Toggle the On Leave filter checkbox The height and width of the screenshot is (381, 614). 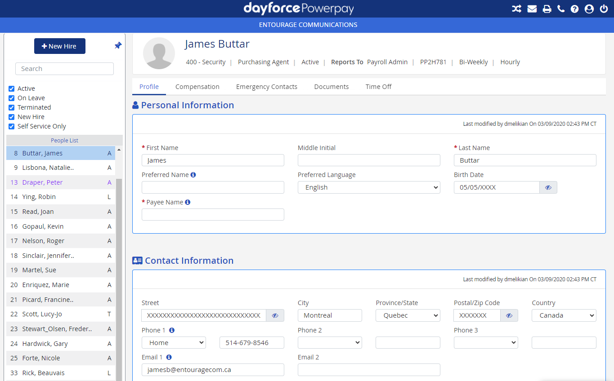pos(12,98)
